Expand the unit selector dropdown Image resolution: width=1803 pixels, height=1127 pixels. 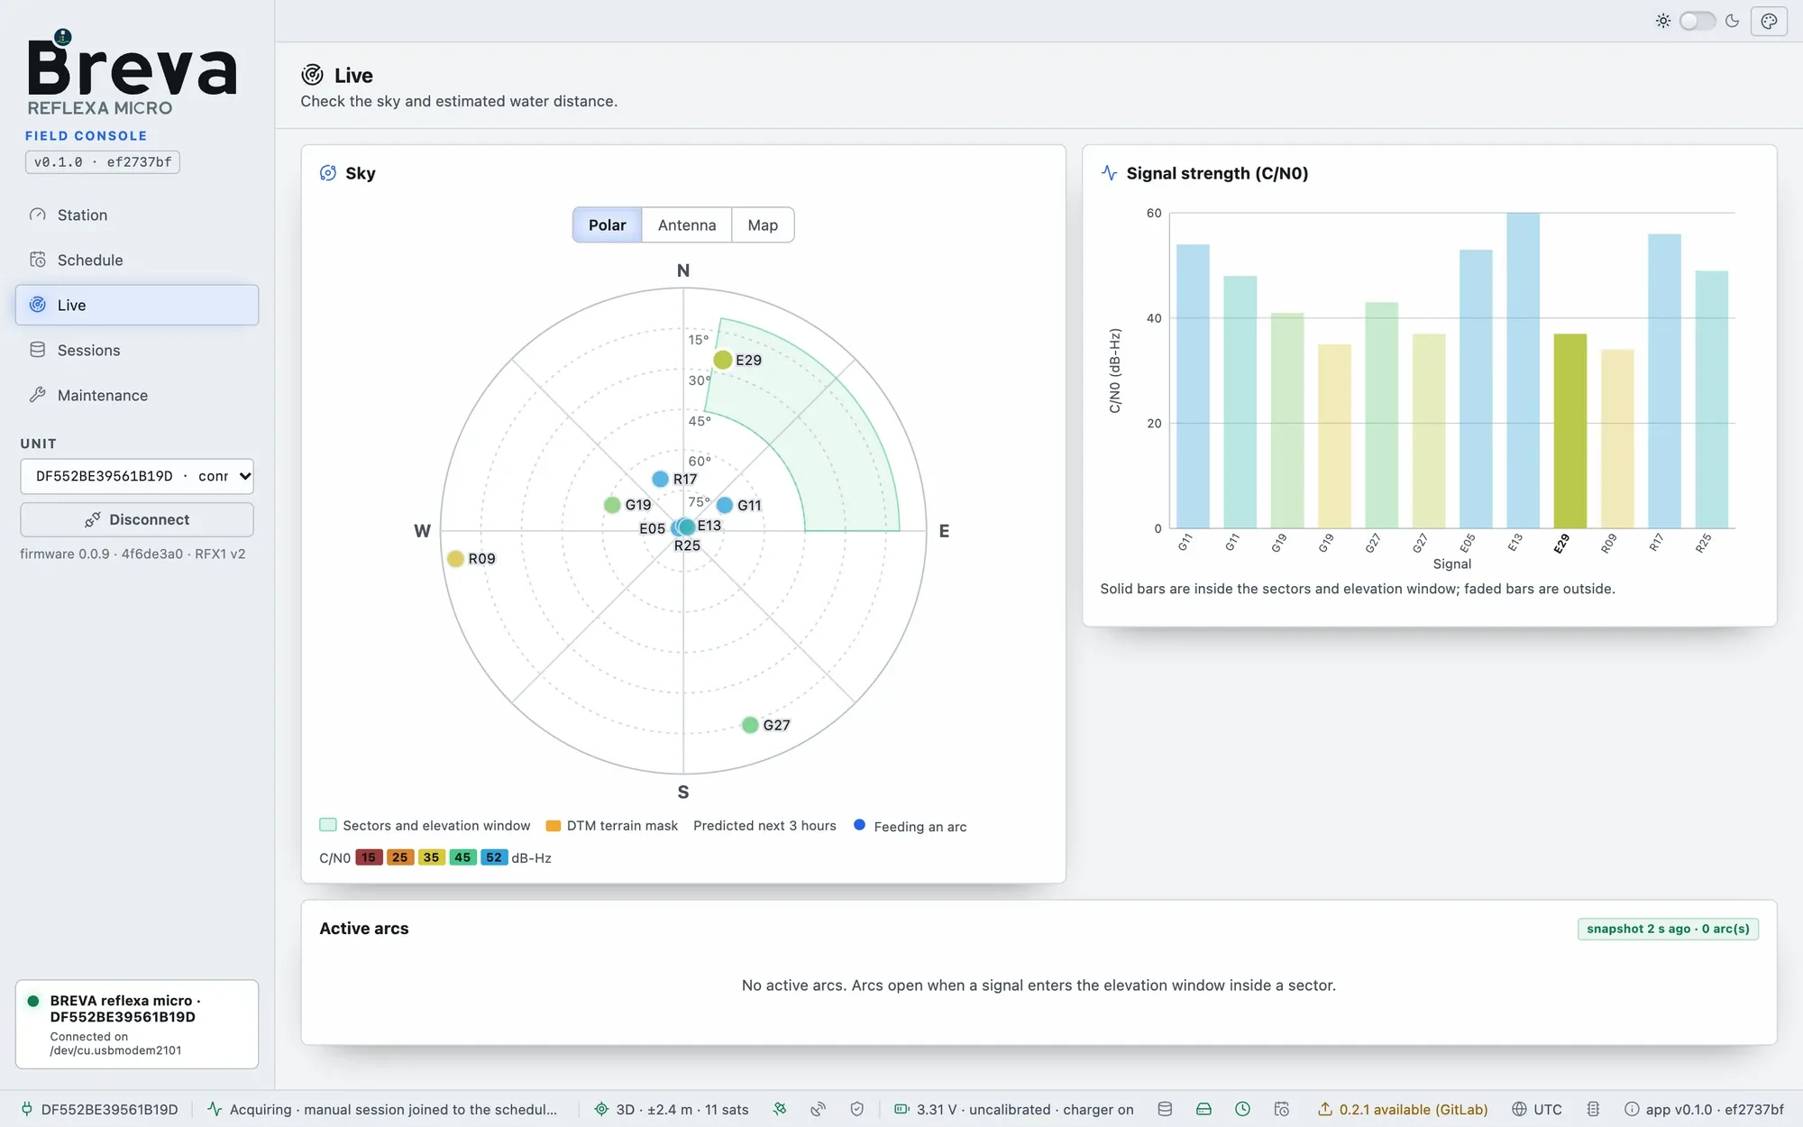pyautogui.click(x=137, y=476)
